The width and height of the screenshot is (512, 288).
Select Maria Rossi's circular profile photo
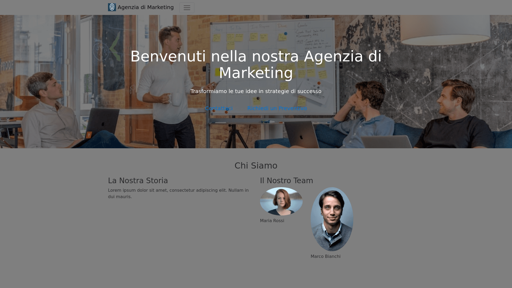pyautogui.click(x=281, y=201)
